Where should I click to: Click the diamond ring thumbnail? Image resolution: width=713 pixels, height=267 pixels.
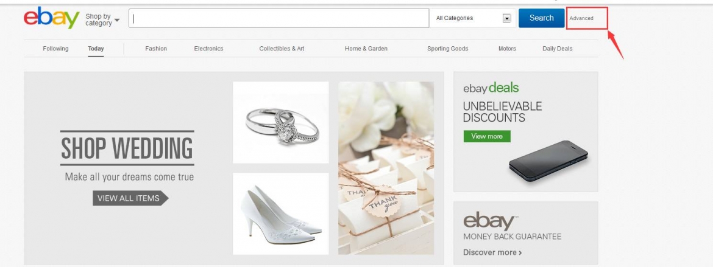[x=280, y=122]
